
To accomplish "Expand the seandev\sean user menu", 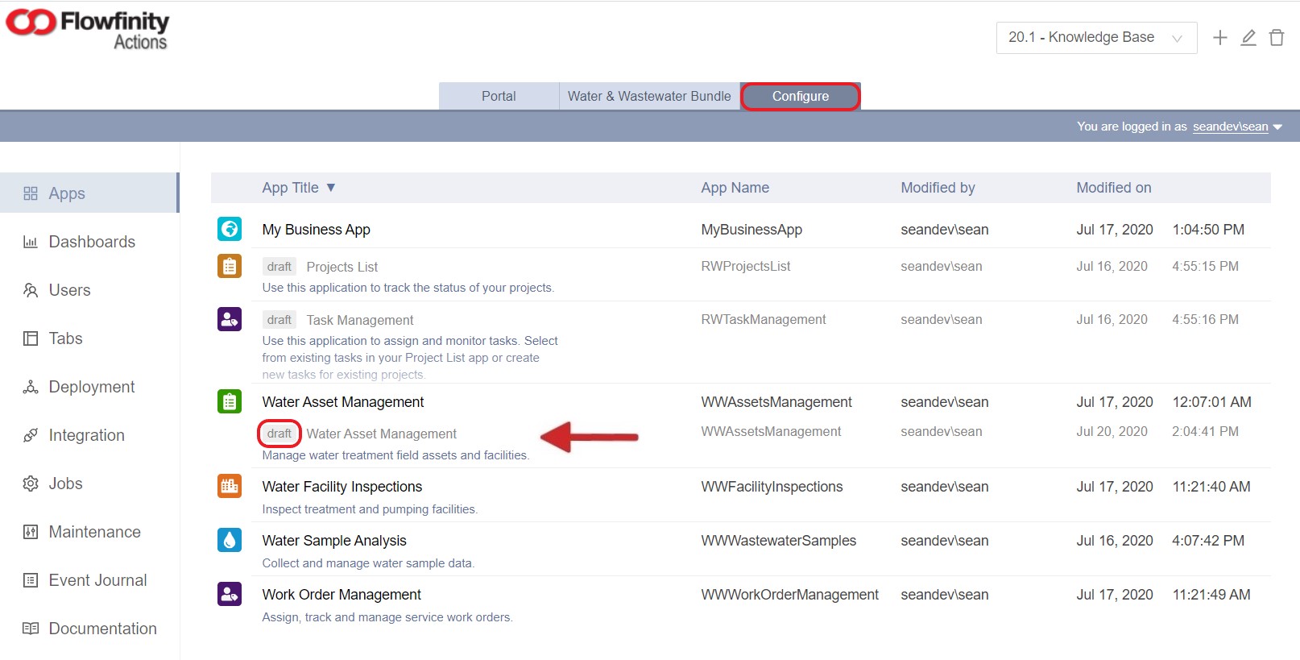I will 1236,127.
